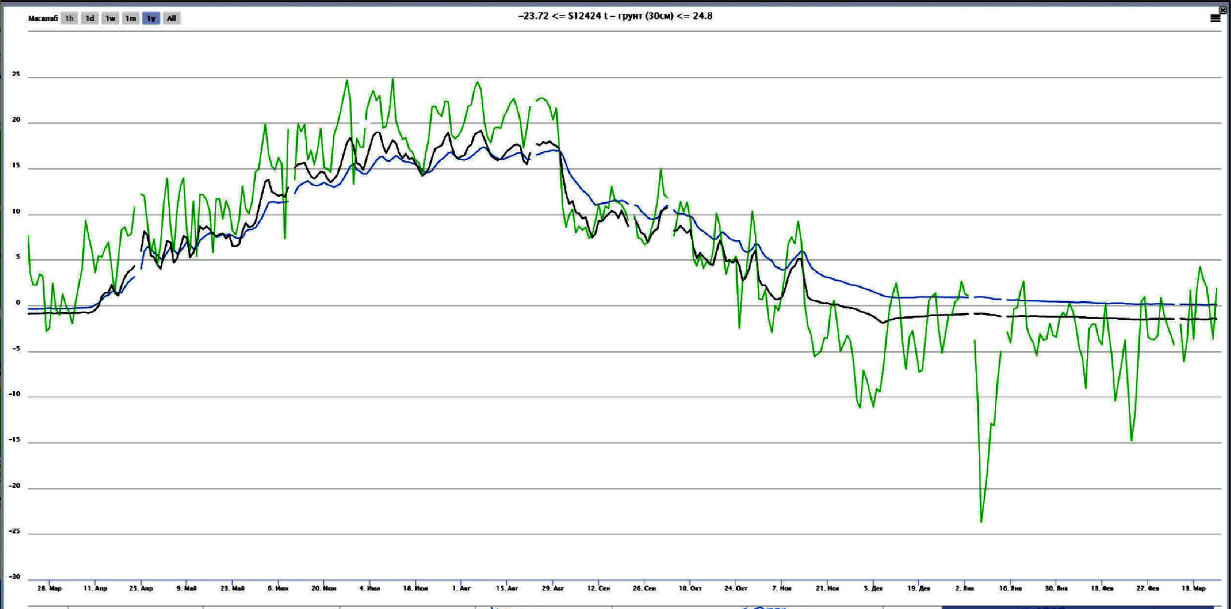Open the chart hamburger export menu
Image resolution: width=1231 pixels, height=609 pixels.
(x=1215, y=19)
